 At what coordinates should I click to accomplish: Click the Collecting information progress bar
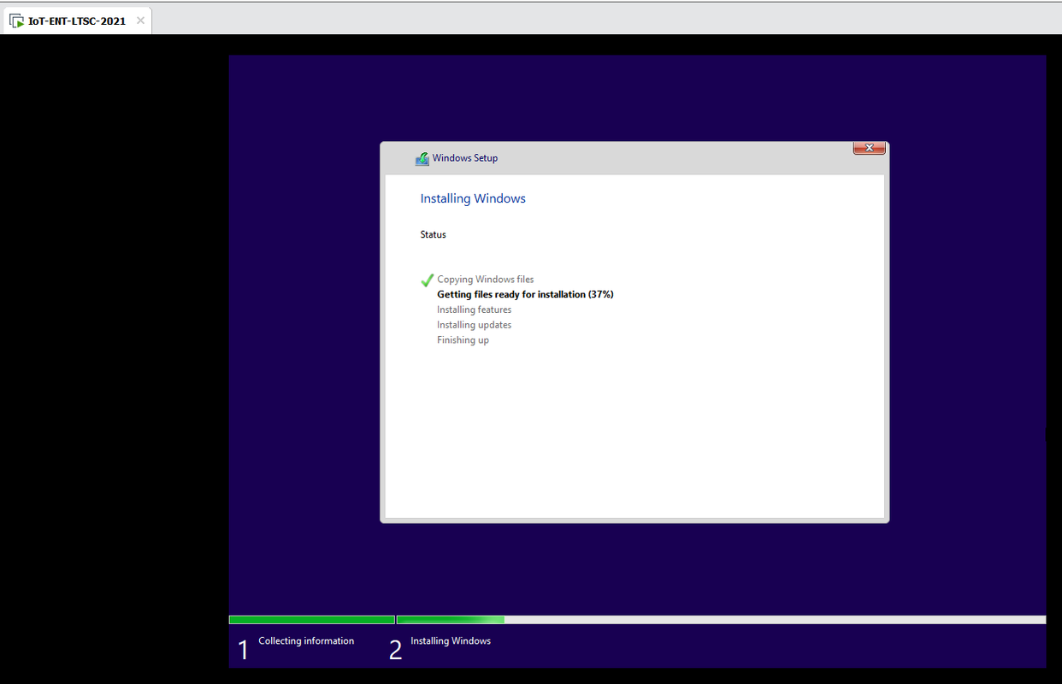pos(312,620)
